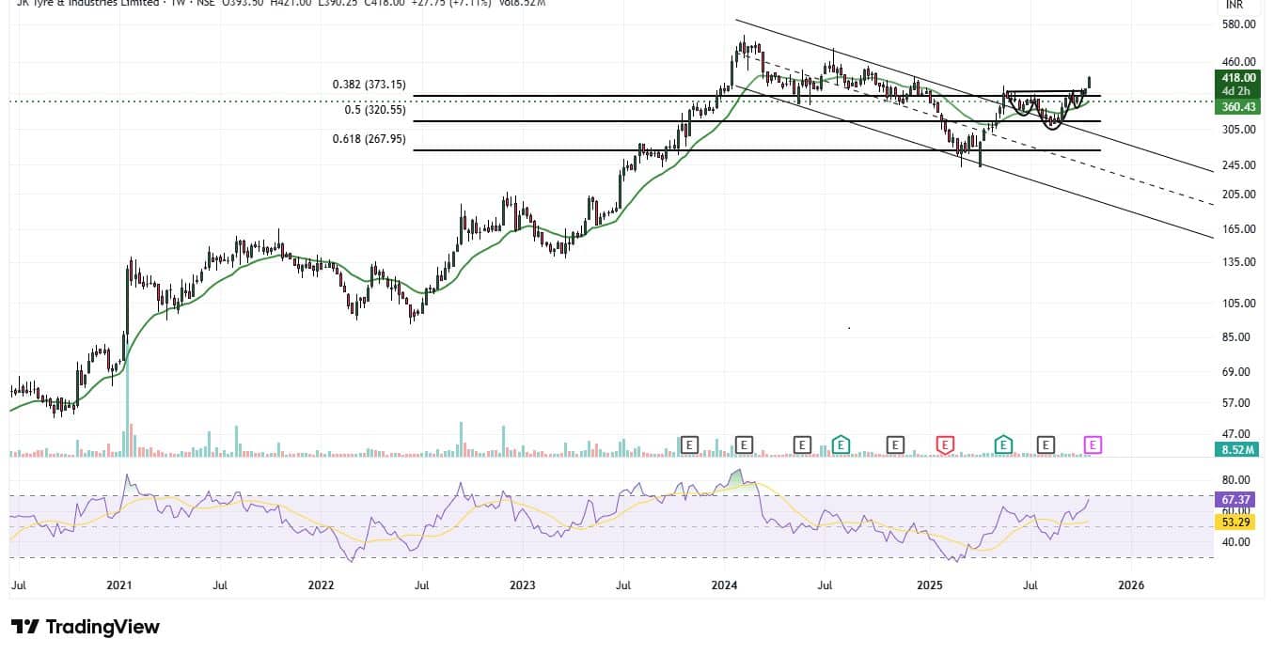Select the 8.52 M volume label
Screen dimensions: 1274x655
pyautogui.click(x=1238, y=451)
